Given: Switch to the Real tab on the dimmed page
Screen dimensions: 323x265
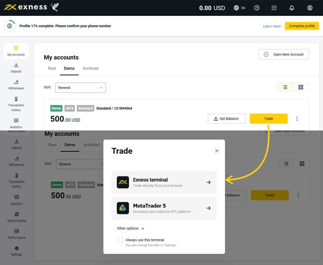Looking at the screenshot, I should pyautogui.click(x=52, y=145).
